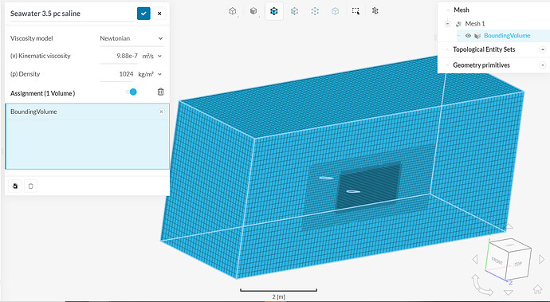
Task: Hide BoundingVolume using the eye icon
Action: point(468,35)
